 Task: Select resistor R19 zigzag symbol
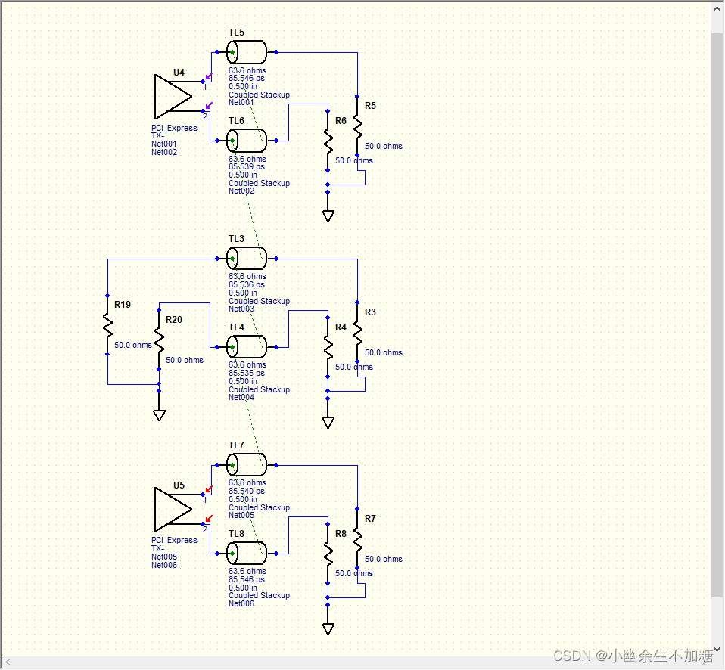(107, 325)
